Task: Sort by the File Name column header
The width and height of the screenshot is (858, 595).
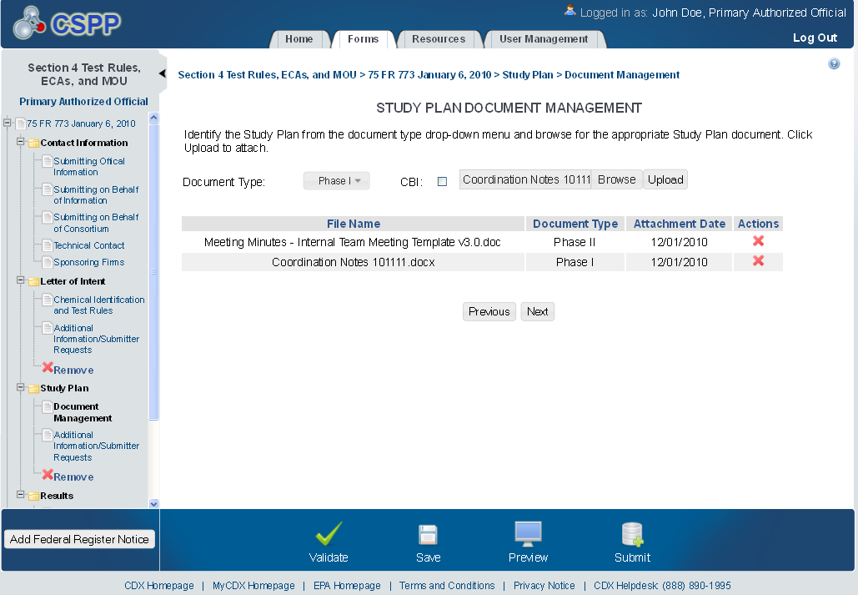Action: pyautogui.click(x=354, y=224)
